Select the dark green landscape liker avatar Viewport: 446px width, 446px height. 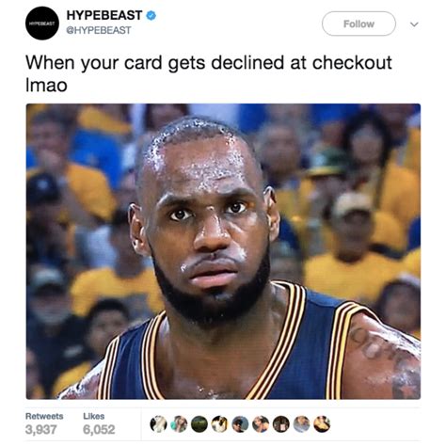point(199,424)
